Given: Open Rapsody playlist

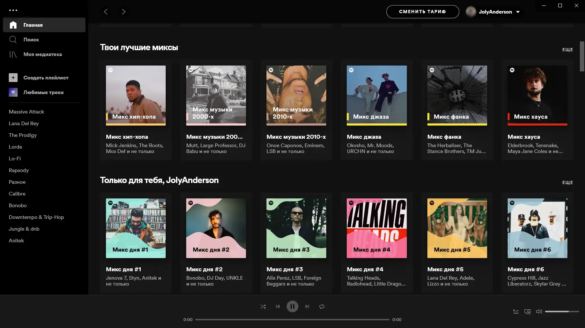Looking at the screenshot, I should coord(19,170).
